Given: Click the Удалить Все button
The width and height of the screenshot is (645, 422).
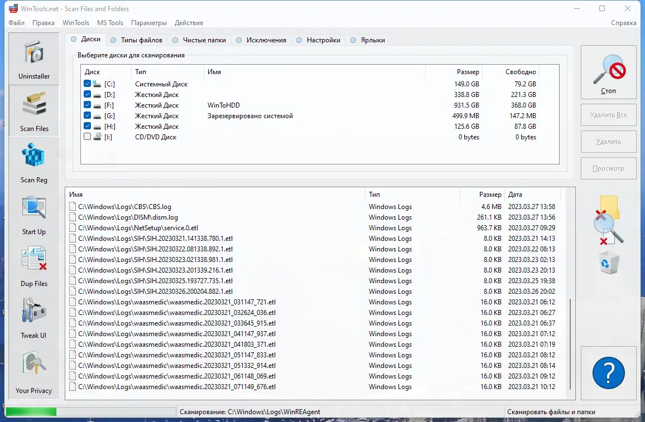Looking at the screenshot, I should coord(608,115).
